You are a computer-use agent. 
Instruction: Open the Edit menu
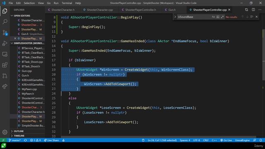[18, 3]
